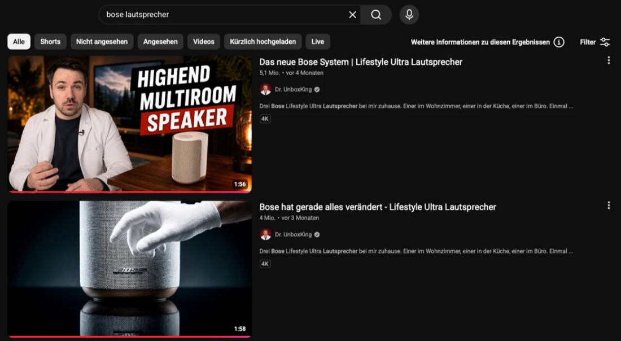Click Dr. UnboxKing avatar on second result
This screenshot has height=341, width=621.
coord(265,234)
